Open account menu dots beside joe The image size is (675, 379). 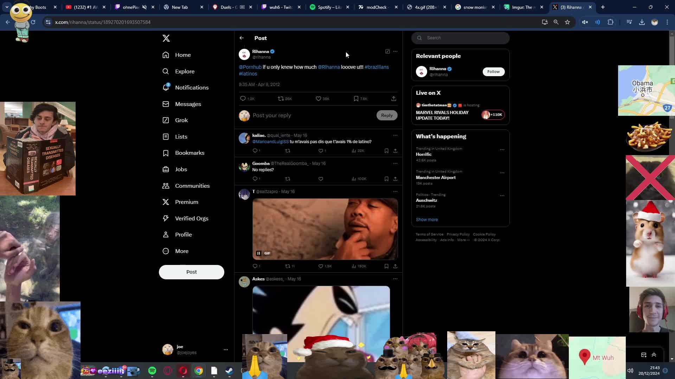coord(226,350)
